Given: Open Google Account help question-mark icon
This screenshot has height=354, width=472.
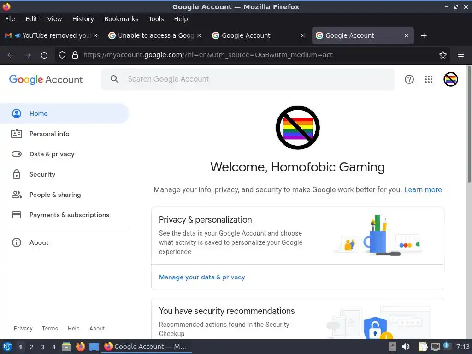Looking at the screenshot, I should point(409,79).
